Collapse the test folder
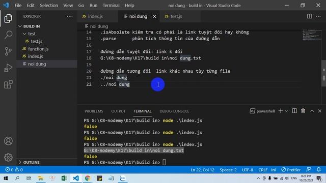This screenshot has height=183, width=326. pos(47,34)
